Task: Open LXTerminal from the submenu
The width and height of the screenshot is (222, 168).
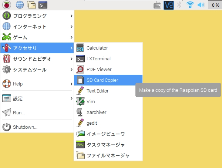Action: click(98, 58)
